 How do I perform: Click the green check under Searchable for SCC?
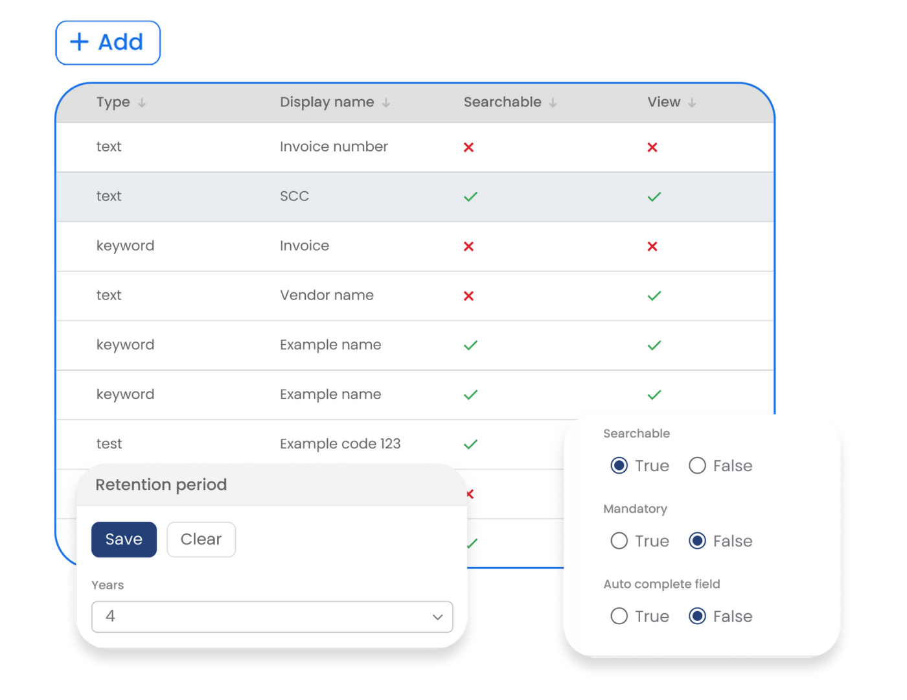click(x=470, y=196)
